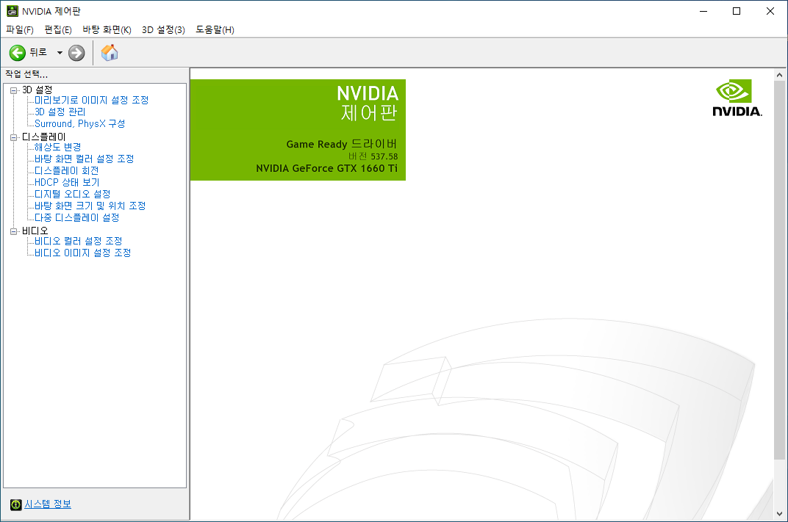Open 3D 설정 관리

pyautogui.click(x=60, y=112)
